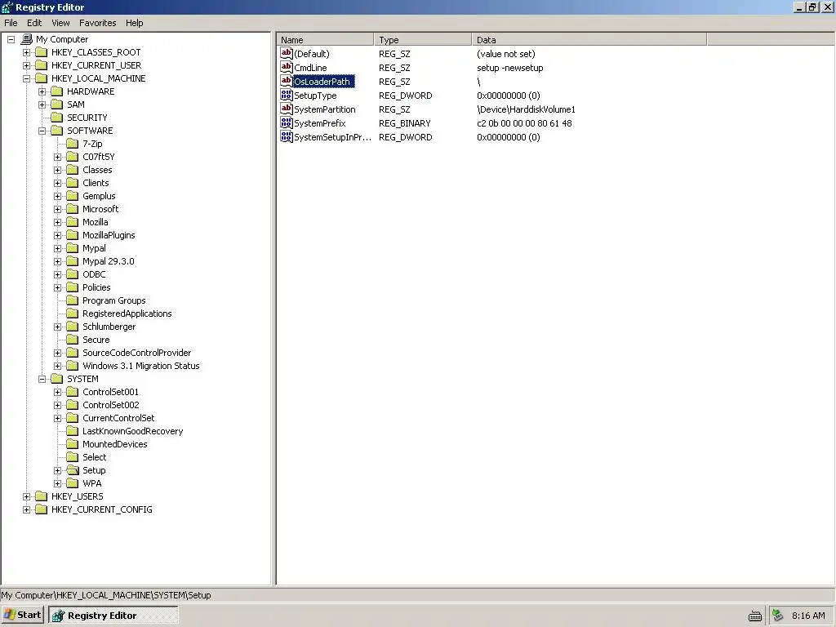Click the SetupType DWORD value icon
Viewport: 836px width, 627px height.
point(287,95)
